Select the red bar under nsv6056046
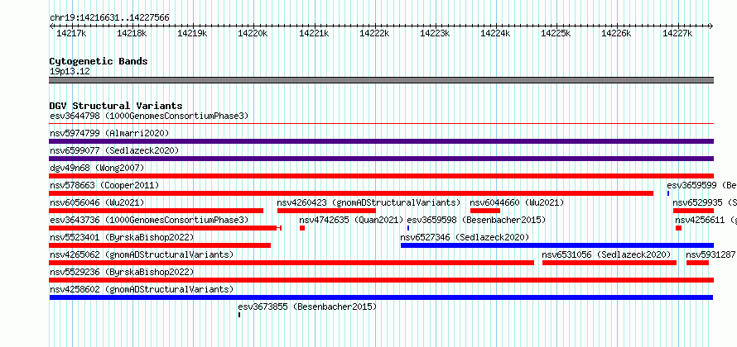 [156, 211]
